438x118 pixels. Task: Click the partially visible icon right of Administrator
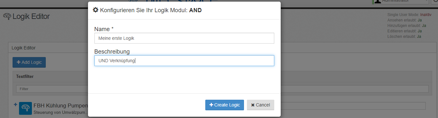click(x=435, y=2)
